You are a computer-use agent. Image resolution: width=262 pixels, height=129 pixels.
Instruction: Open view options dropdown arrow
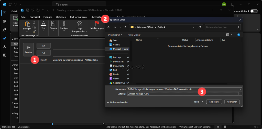coord(231,35)
